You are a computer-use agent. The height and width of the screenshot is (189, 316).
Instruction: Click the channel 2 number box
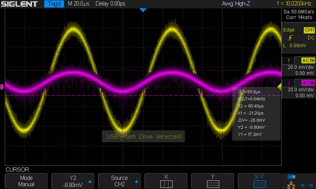[289, 83]
